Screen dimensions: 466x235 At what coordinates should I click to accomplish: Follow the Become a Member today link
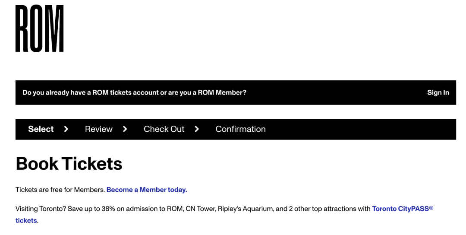[147, 190]
